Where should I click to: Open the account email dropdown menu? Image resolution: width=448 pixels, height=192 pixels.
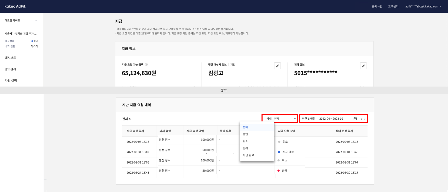(x=423, y=6)
